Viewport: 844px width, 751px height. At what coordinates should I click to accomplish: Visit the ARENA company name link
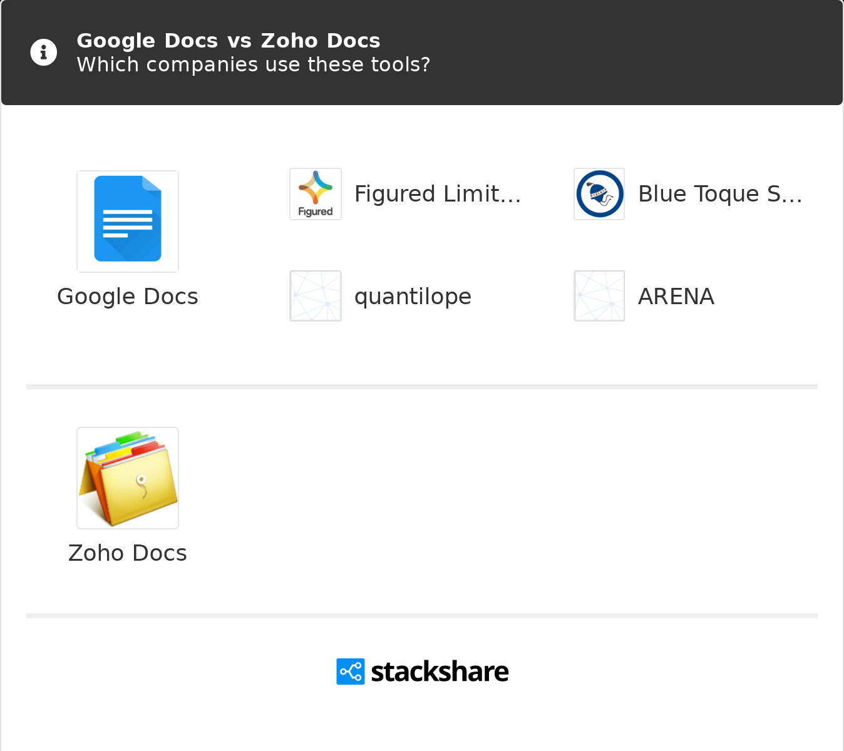(x=676, y=297)
